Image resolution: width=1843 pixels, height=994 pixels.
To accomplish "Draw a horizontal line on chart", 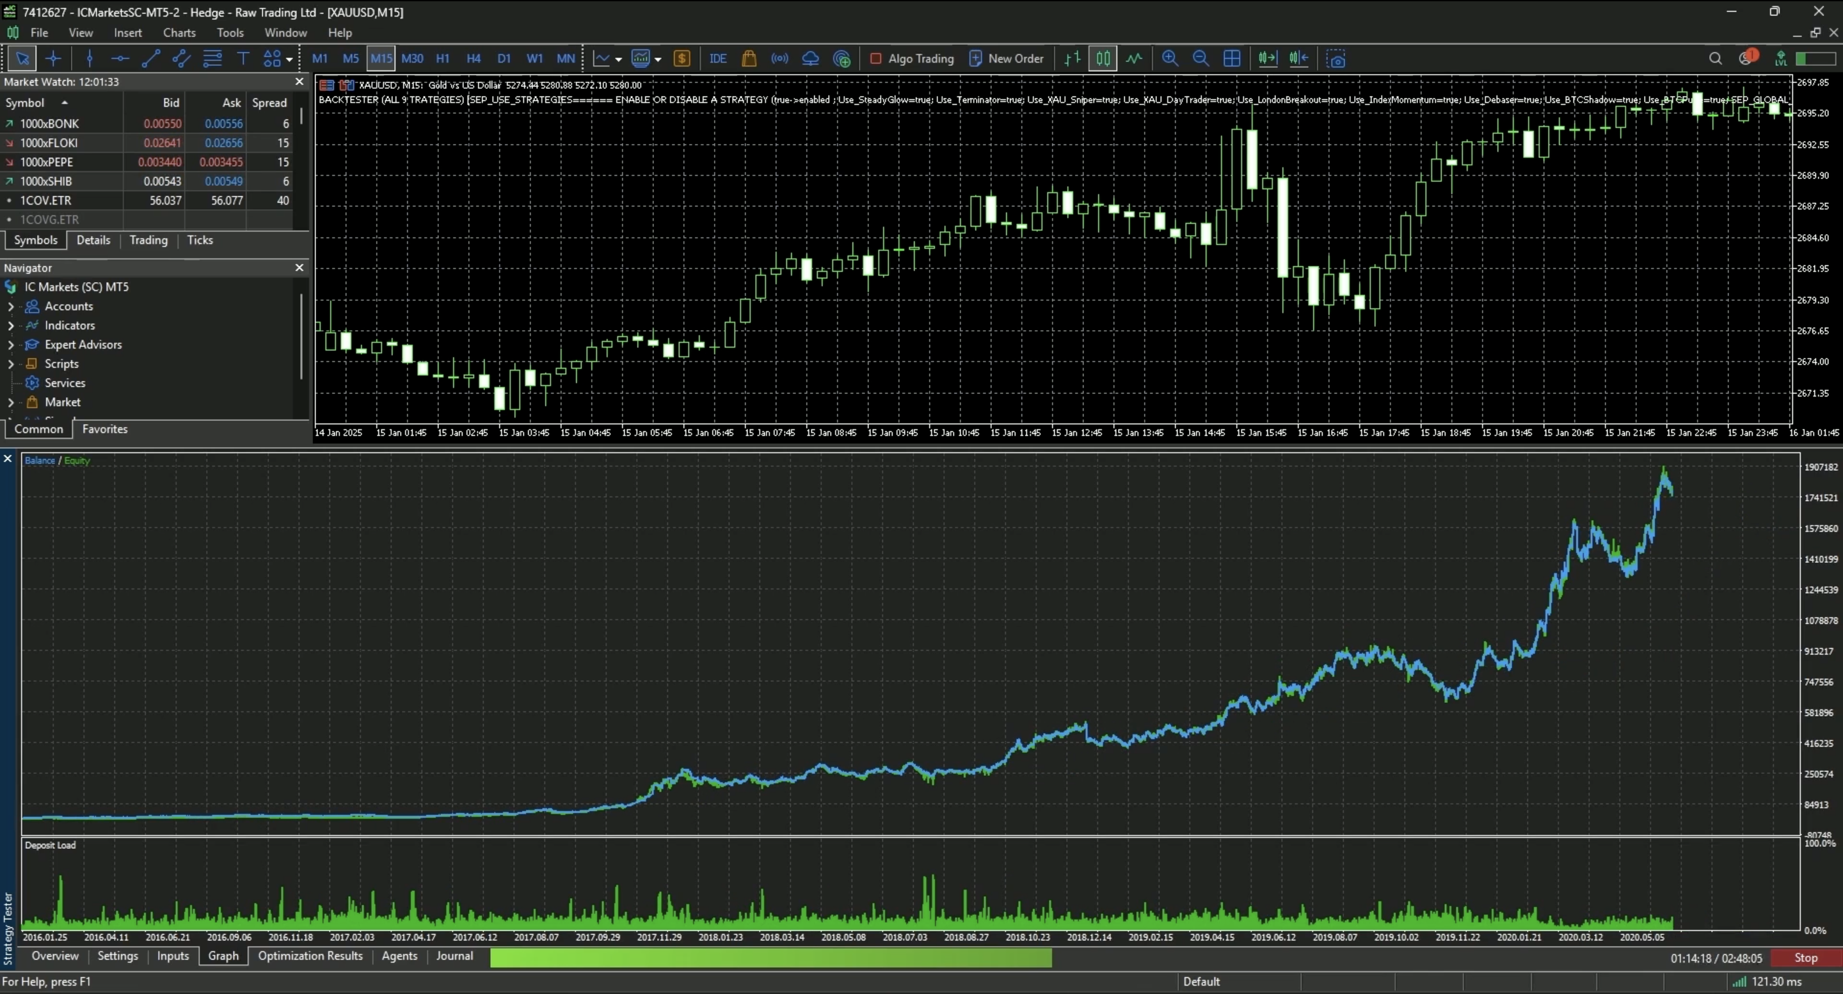I will pos(120,59).
